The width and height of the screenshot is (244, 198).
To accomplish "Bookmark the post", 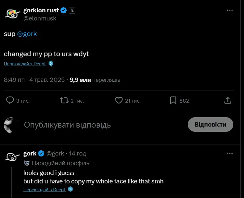I will [x=173, y=101].
